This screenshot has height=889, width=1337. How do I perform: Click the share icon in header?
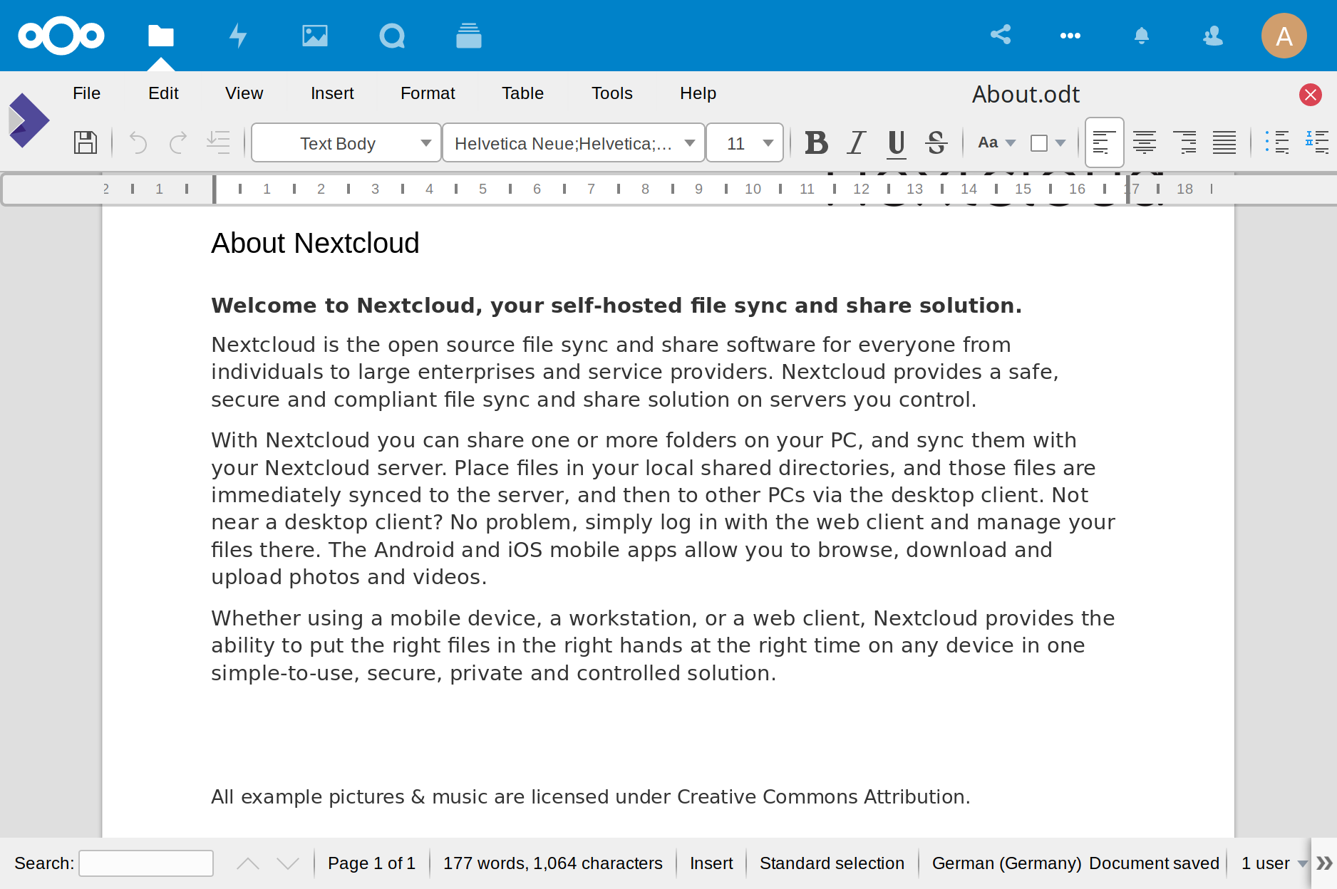[x=1001, y=35]
